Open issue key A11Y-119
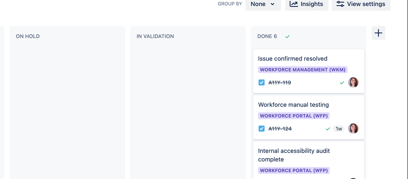 pos(280,83)
